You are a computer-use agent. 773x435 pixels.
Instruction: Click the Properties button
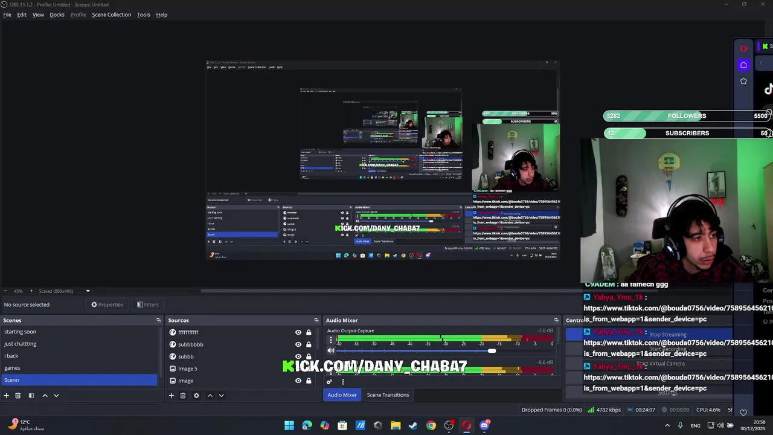point(107,304)
